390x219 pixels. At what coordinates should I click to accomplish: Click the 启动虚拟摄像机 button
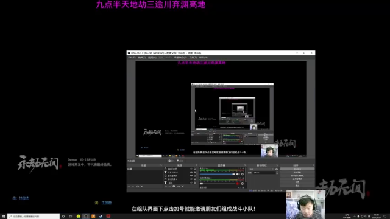coord(297,176)
